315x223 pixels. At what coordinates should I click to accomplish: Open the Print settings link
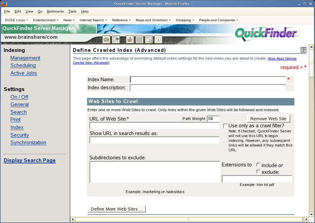(16, 120)
